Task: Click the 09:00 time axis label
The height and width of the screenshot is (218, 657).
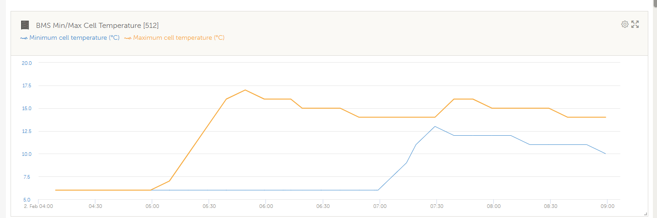Action: tap(607, 206)
